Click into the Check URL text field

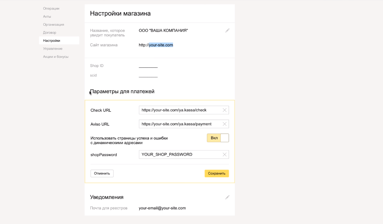(x=179, y=110)
